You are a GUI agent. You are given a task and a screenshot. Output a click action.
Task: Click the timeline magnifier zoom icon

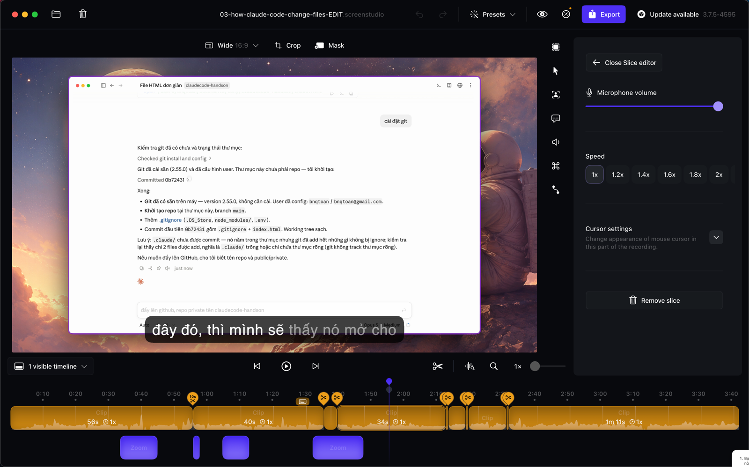[x=493, y=366]
